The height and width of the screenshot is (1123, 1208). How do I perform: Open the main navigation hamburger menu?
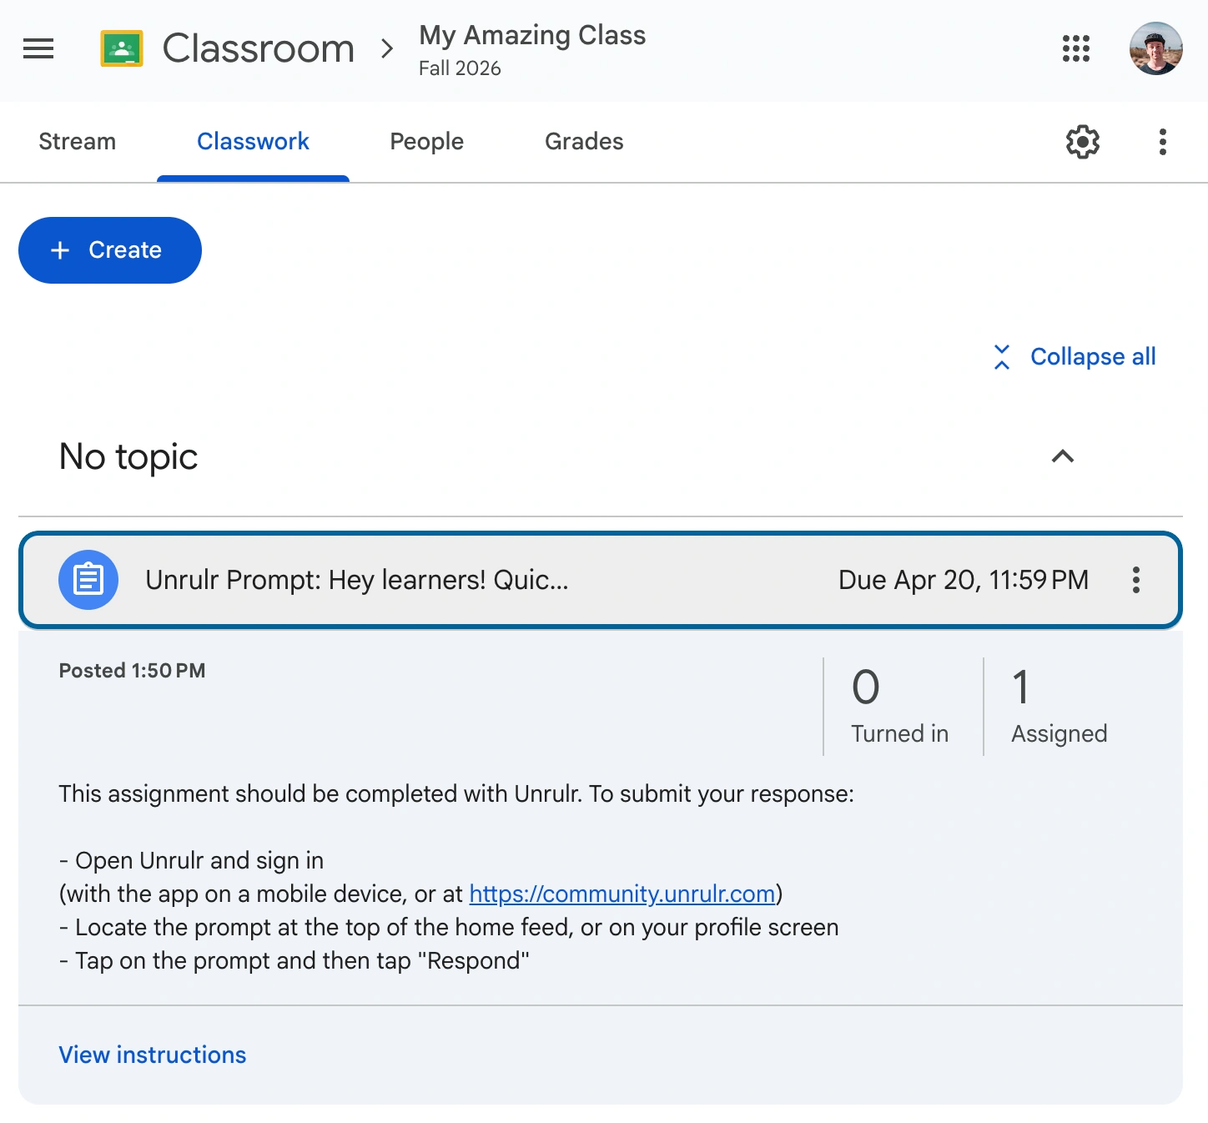38,49
